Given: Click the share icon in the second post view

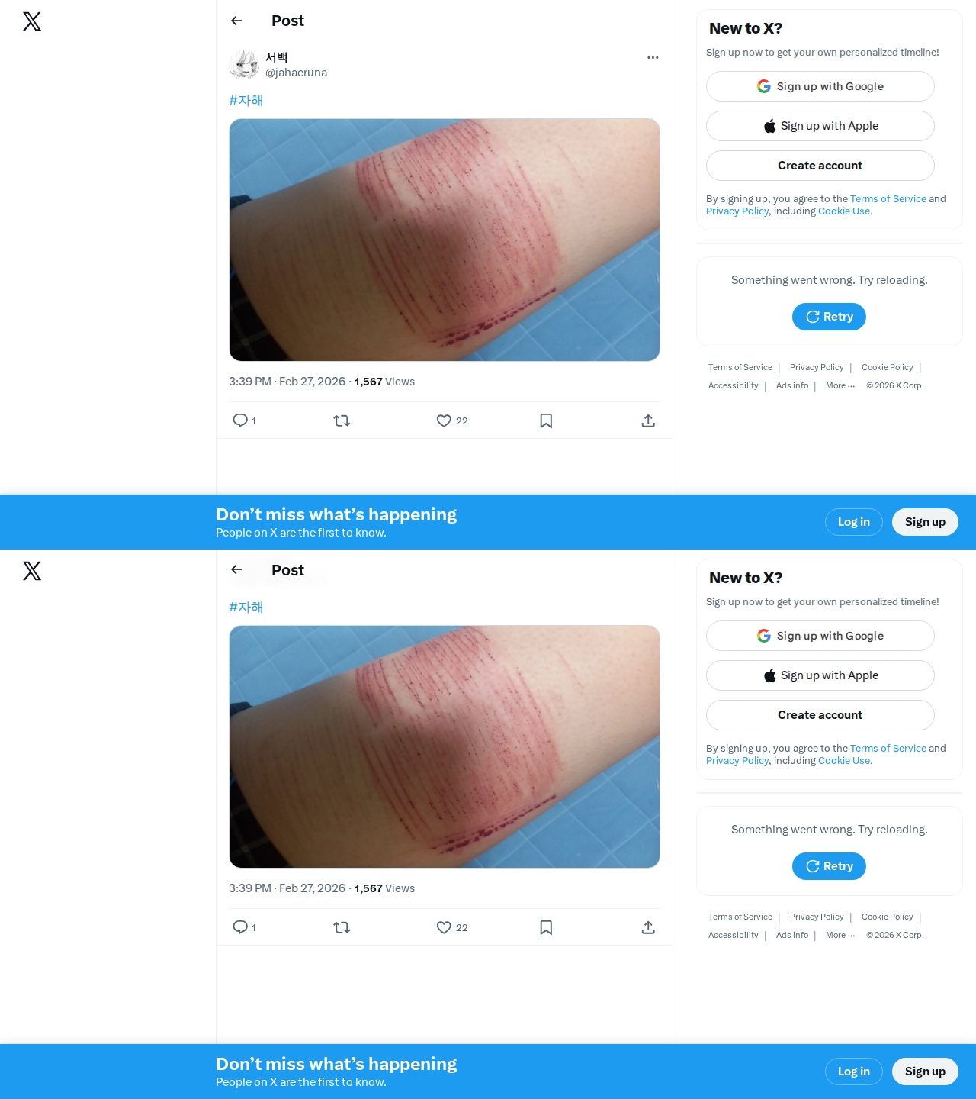Looking at the screenshot, I should (x=648, y=927).
